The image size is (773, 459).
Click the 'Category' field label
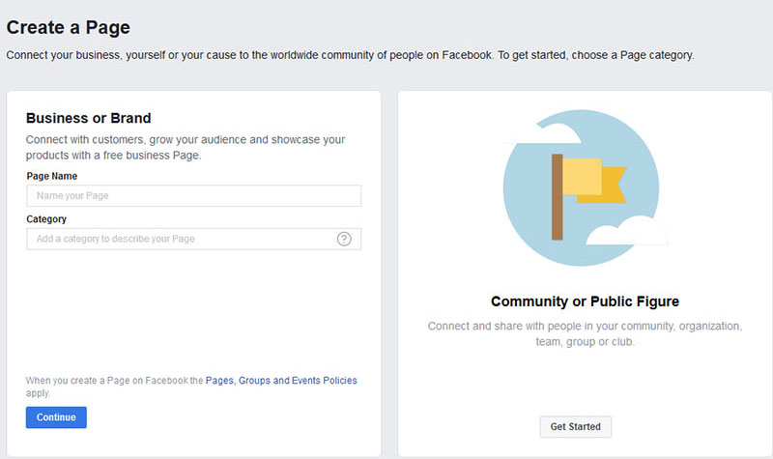(x=46, y=219)
